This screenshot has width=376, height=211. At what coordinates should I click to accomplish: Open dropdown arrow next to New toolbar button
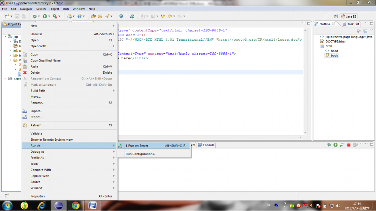tap(11, 16)
